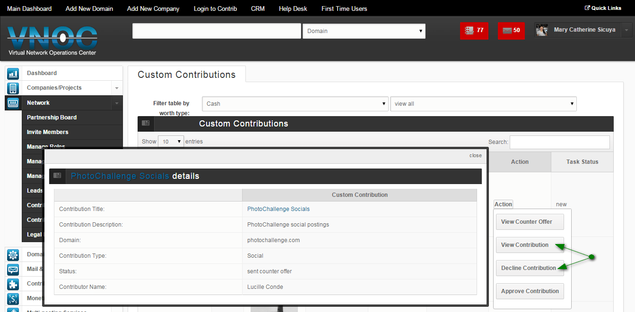The image size is (635, 312).
Task: Open the Monetization dollar sidebar icon
Action: [x=13, y=299]
